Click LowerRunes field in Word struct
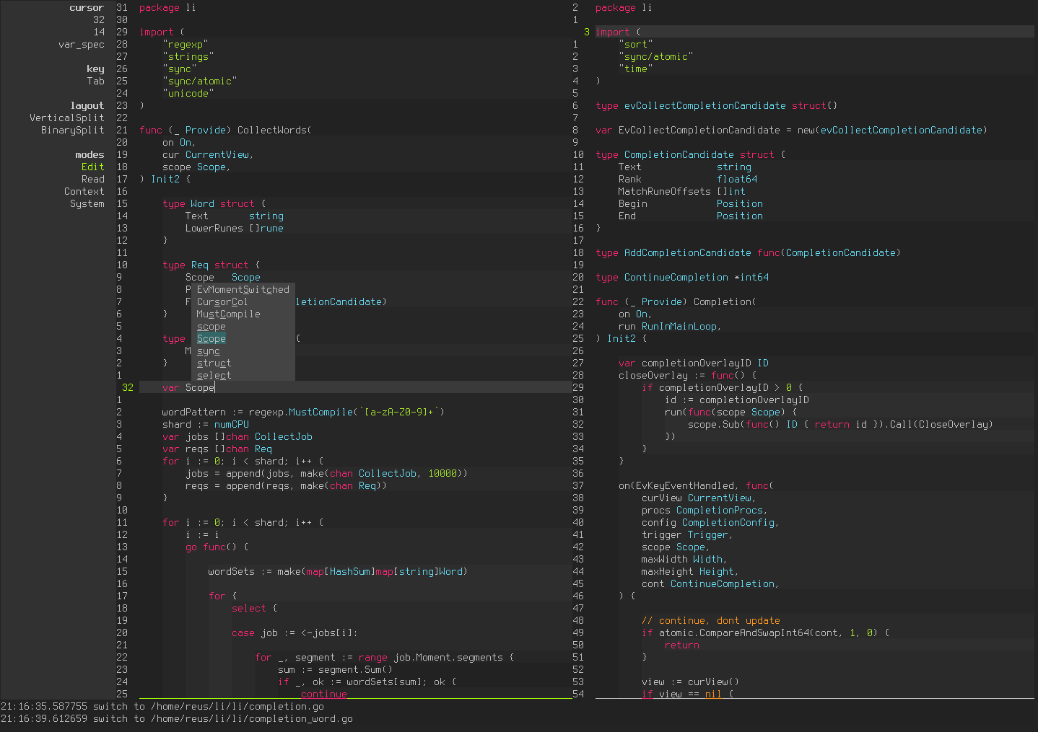 [x=214, y=228]
